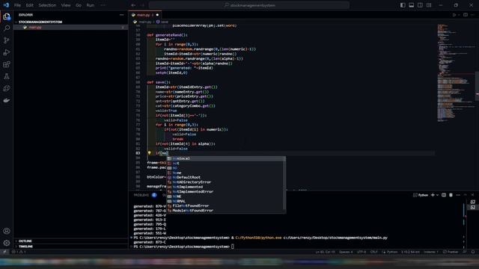The height and width of the screenshot is (269, 479).
Task: Pick 'NoDefaultRoot' suggestion
Action: pos(226,177)
